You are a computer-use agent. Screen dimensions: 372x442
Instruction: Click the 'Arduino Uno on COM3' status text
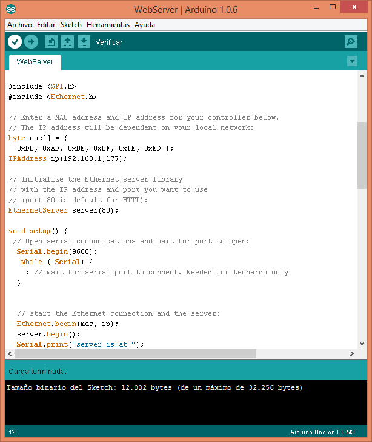[x=322, y=432]
